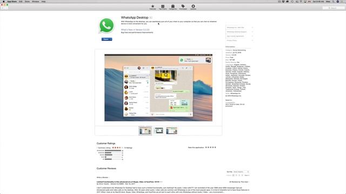Click the one-star ratings bar
346x194 pixels.
point(113,159)
